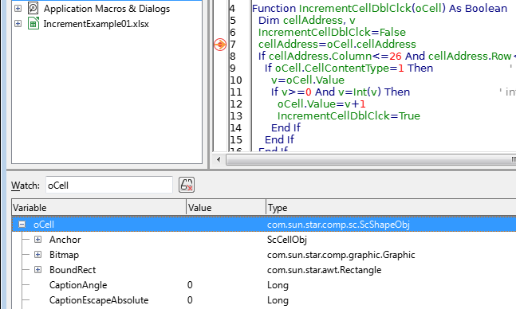Select Application Macros & Dialogs icon

click(x=33, y=8)
